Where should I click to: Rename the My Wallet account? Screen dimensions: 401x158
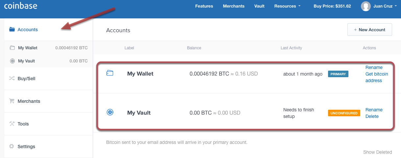[374, 67]
